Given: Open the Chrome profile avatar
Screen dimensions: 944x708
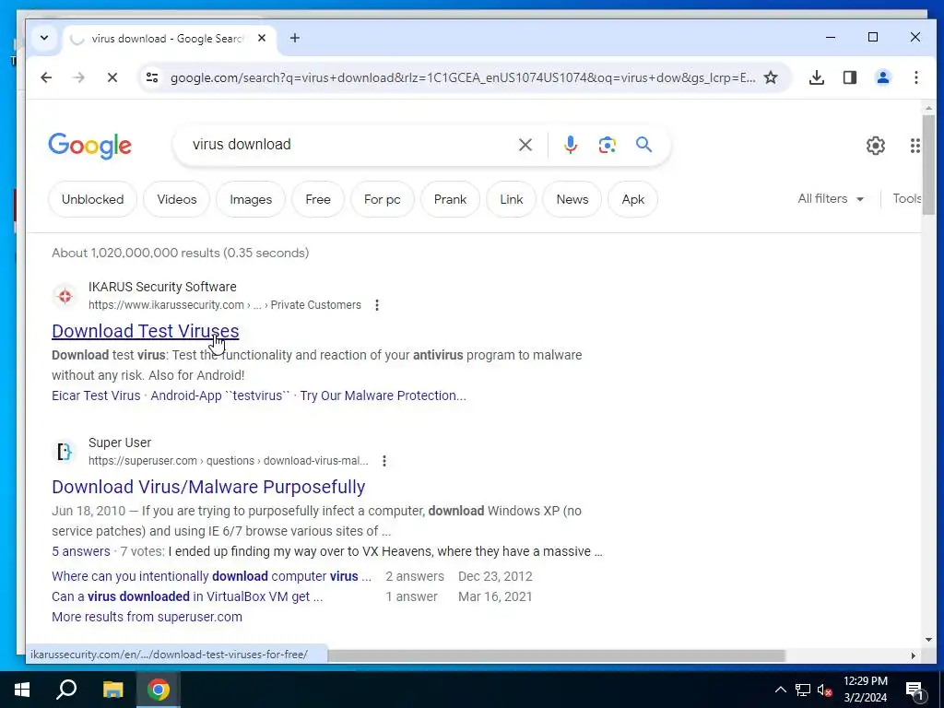Looking at the screenshot, I should [882, 77].
